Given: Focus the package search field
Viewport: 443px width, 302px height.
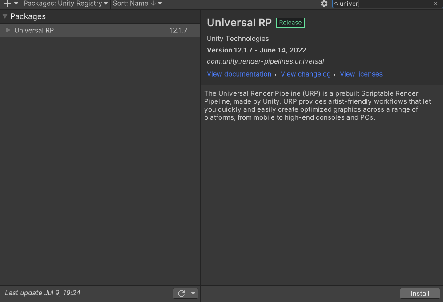Looking at the screenshot, I should click(x=385, y=4).
